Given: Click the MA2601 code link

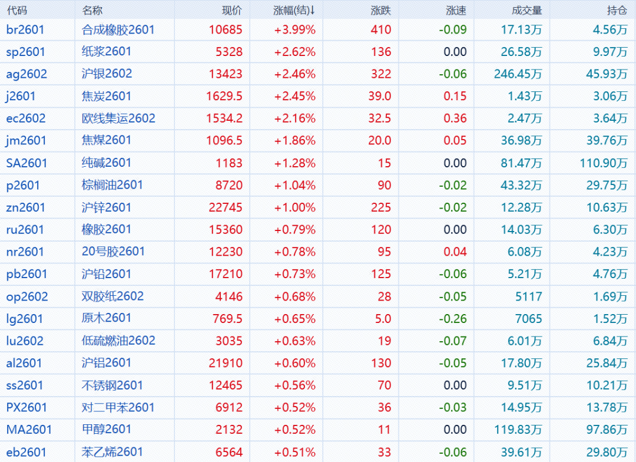Looking at the screenshot, I should [29, 430].
